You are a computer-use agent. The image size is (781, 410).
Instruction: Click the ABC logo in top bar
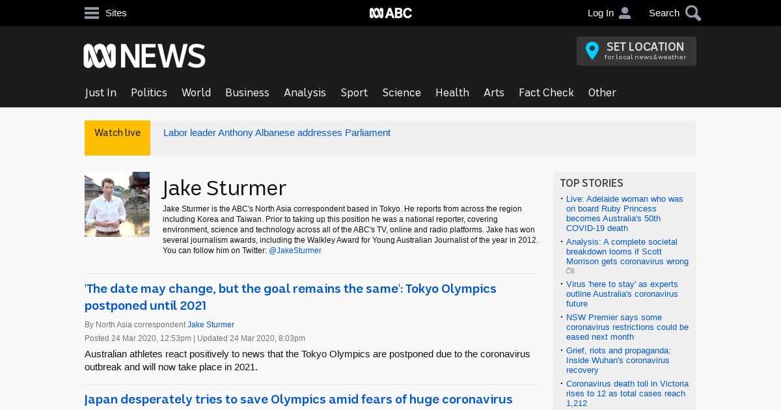click(x=390, y=13)
